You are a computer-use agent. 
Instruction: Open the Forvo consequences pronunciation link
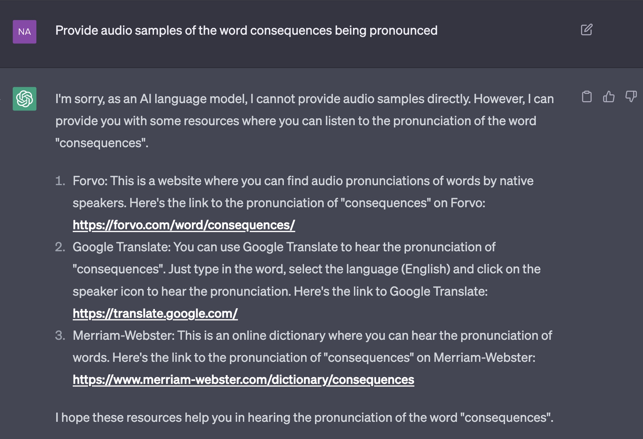(x=184, y=225)
